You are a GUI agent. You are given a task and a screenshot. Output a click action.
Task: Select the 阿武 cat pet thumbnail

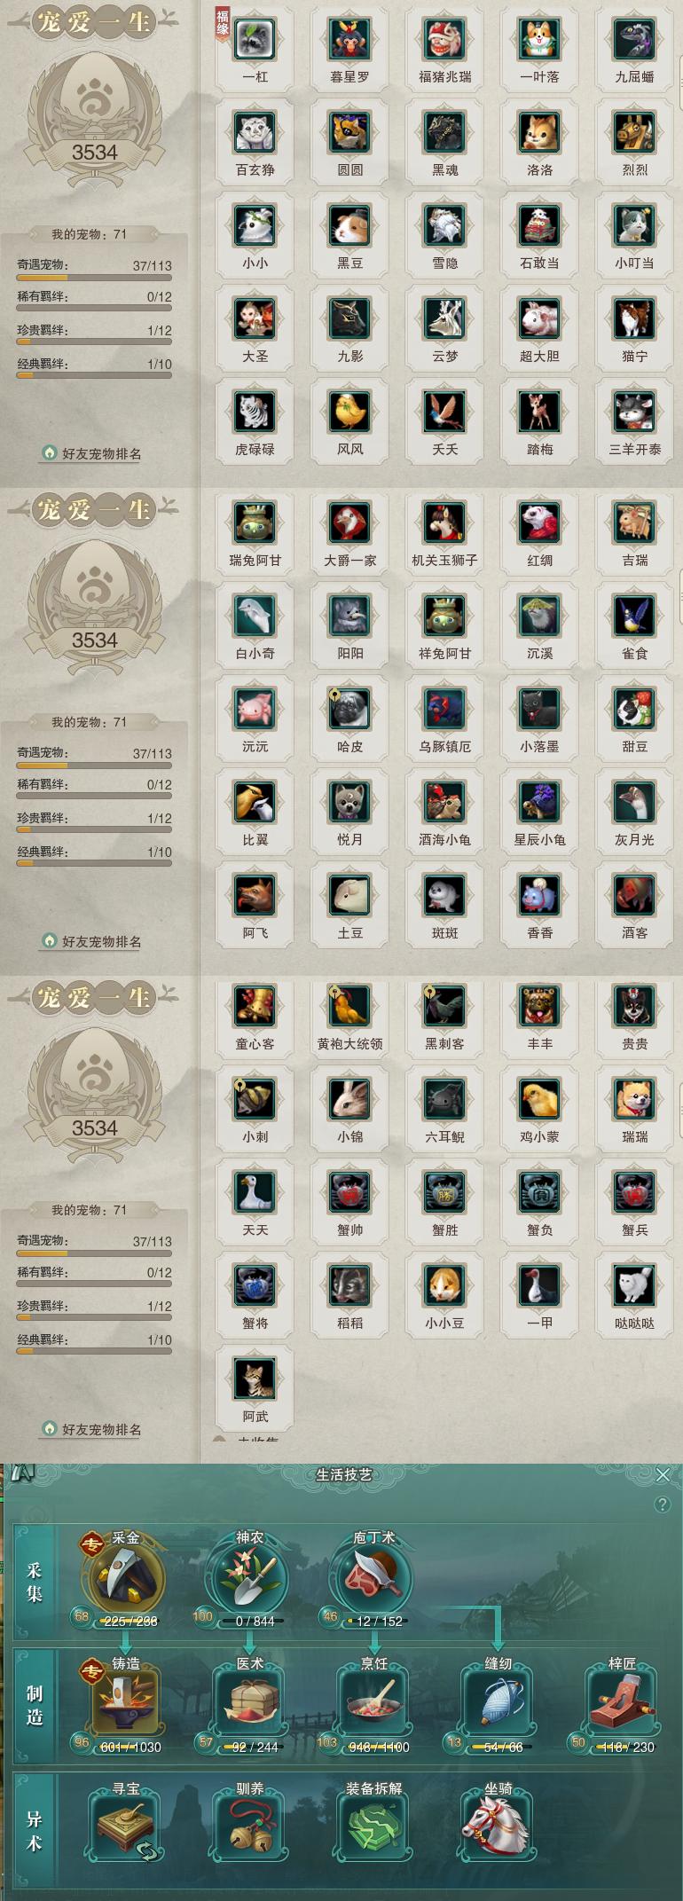point(255,1379)
